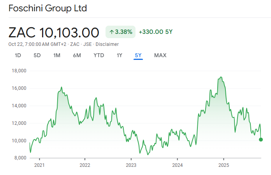Image resolution: width=271 pixels, height=175 pixels.
Task: Click the green up arrow icon
Action: coord(111,32)
